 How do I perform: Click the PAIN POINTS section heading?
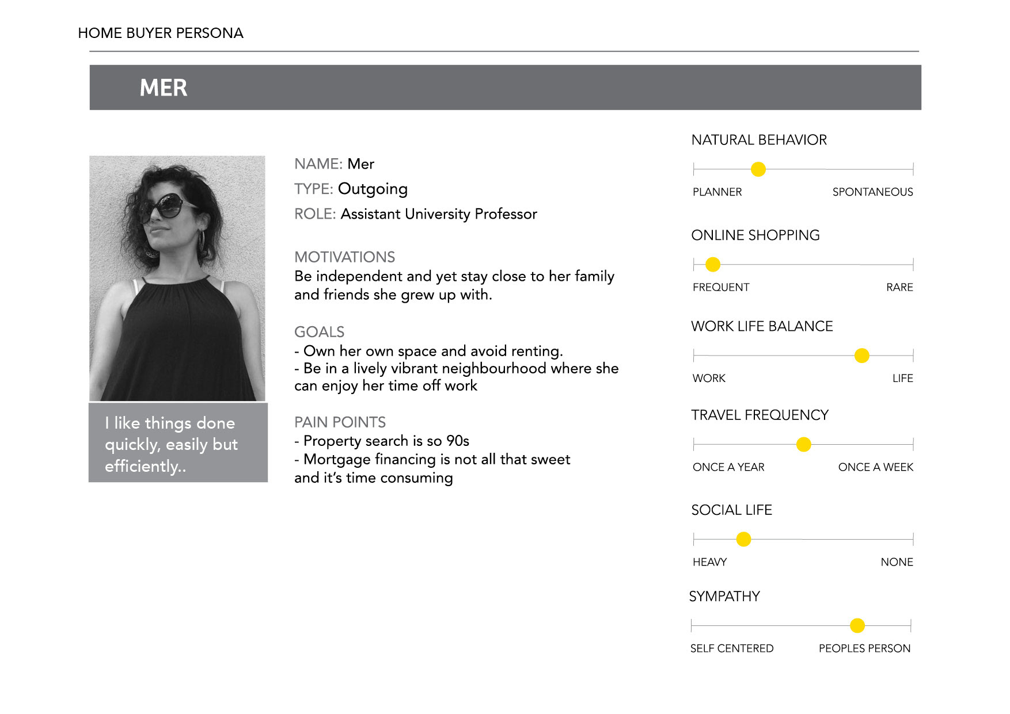(x=340, y=422)
